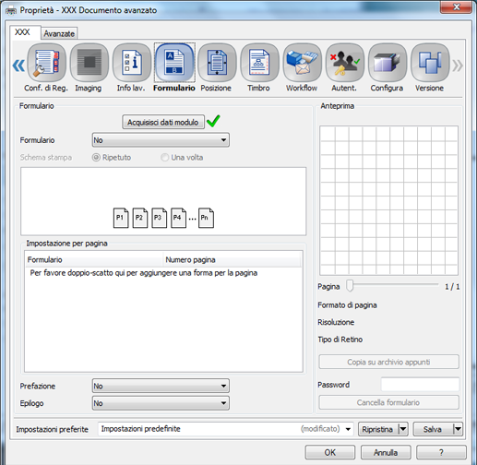The width and height of the screenshot is (477, 465).
Task: Switch to the Avanzate tab
Action: 59,33
